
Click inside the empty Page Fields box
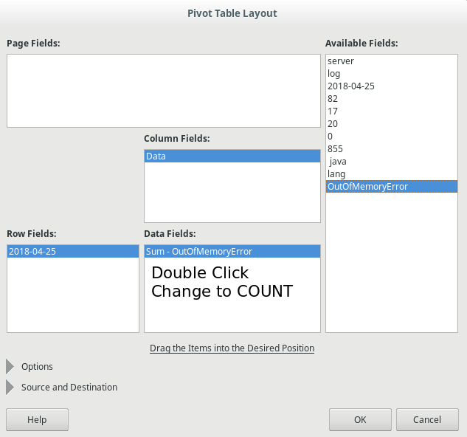click(163, 91)
